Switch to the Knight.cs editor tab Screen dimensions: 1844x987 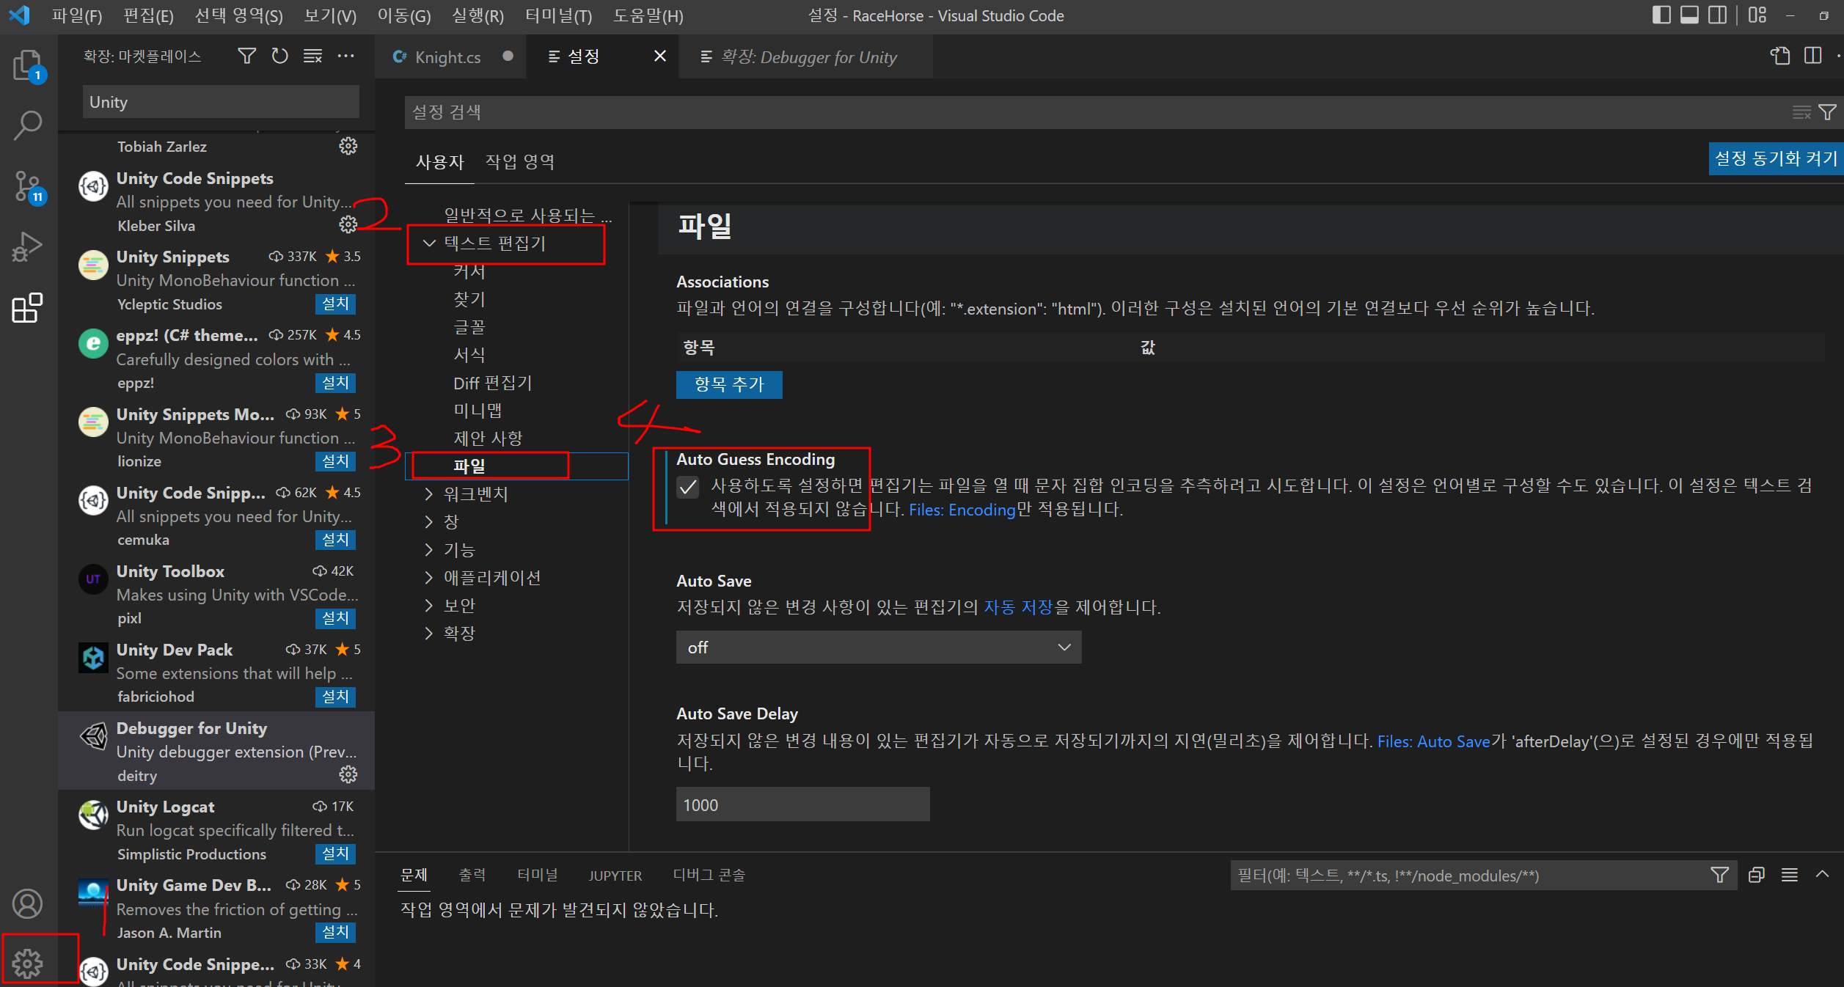tap(447, 57)
